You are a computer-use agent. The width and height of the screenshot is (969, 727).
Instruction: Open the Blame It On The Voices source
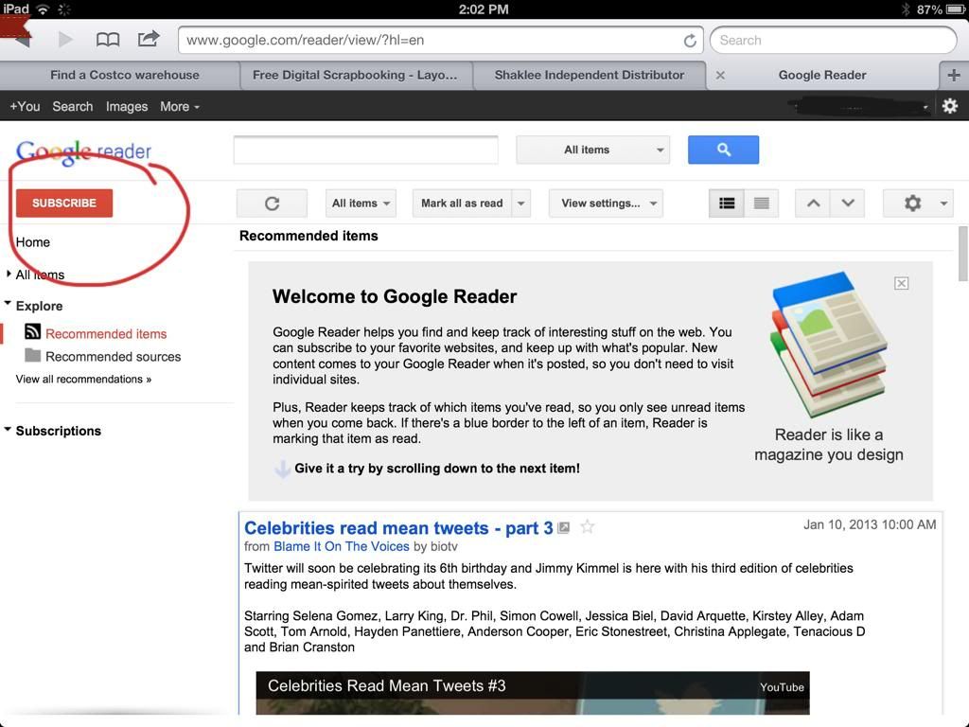pos(341,546)
